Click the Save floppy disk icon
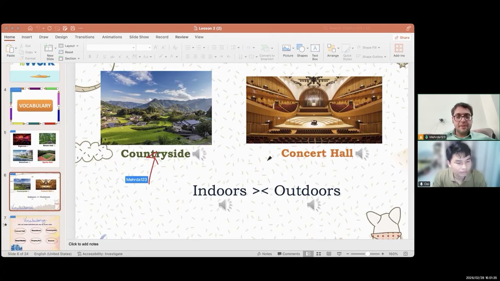Image resolution: width=500 pixels, height=281 pixels. point(73,28)
